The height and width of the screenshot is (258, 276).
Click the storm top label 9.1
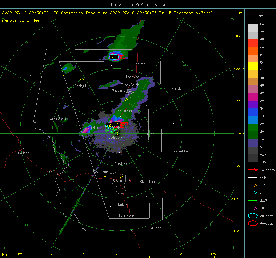click(116, 124)
